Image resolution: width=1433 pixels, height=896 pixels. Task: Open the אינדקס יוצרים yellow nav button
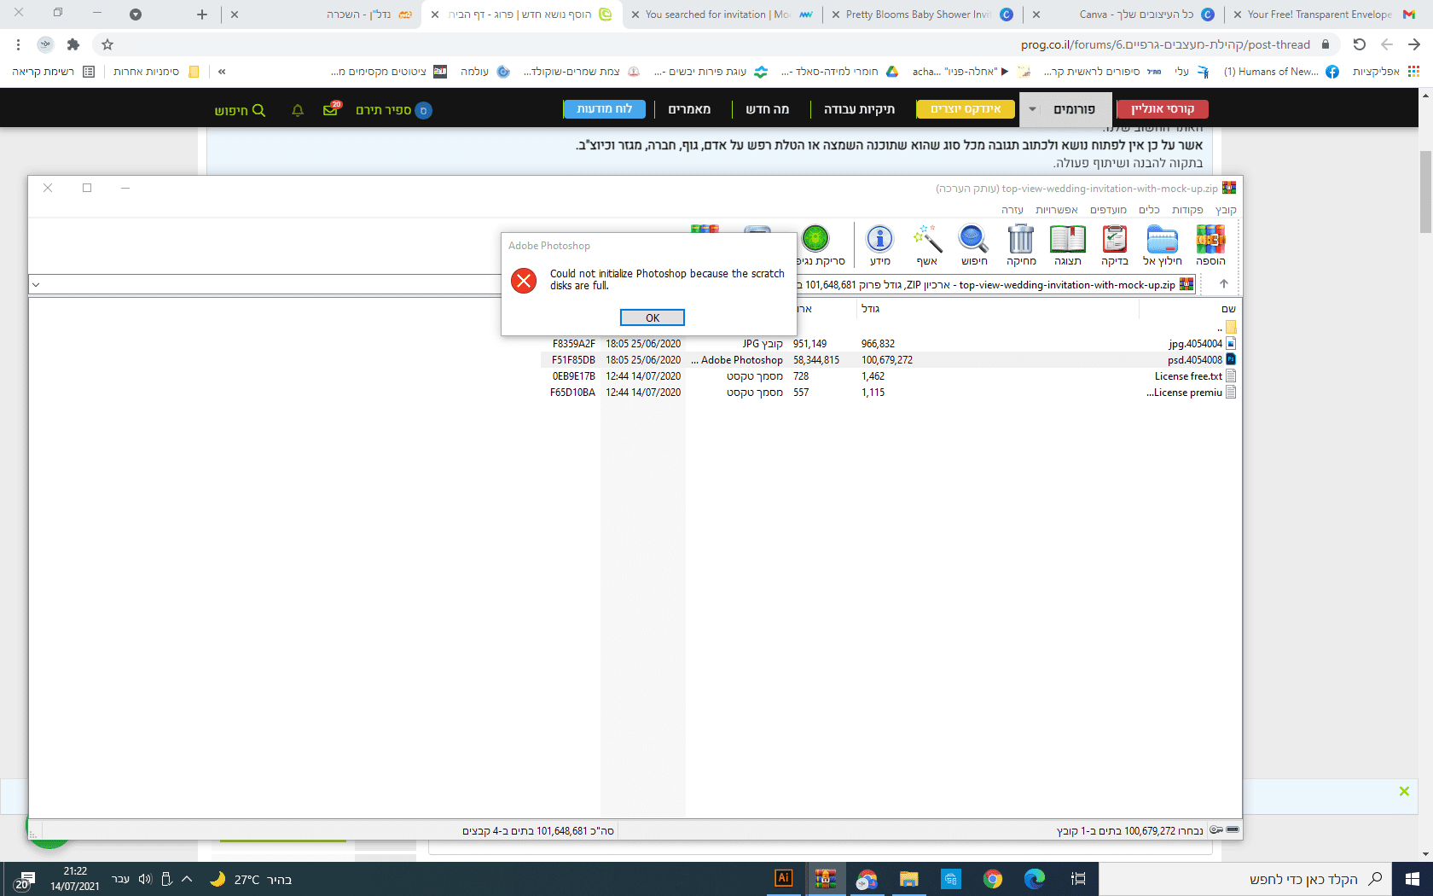click(x=966, y=109)
